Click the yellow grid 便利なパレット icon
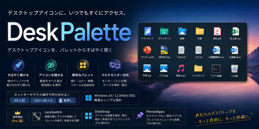This screenshot has height=129, width=259. pyautogui.click(x=83, y=65)
